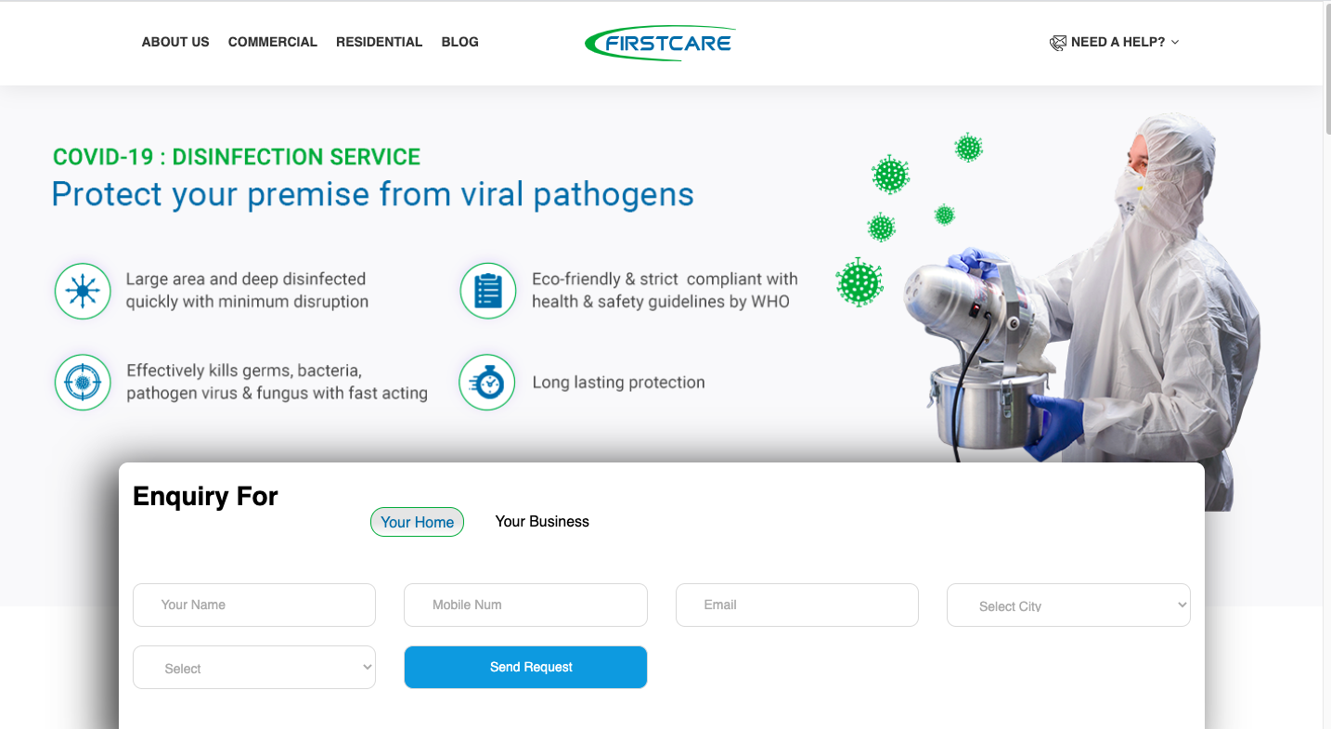Click the FirstCare logo
The height and width of the screenshot is (729, 1331).
click(660, 43)
